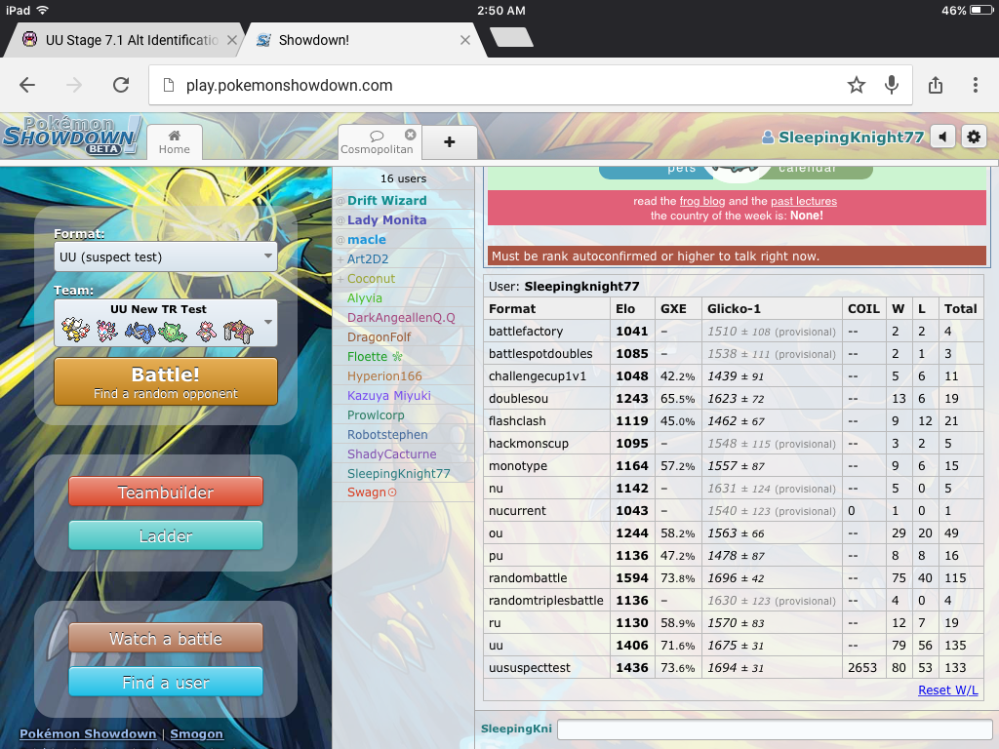Close the Showdown! browser tab
The image size is (999, 749).
(x=465, y=40)
